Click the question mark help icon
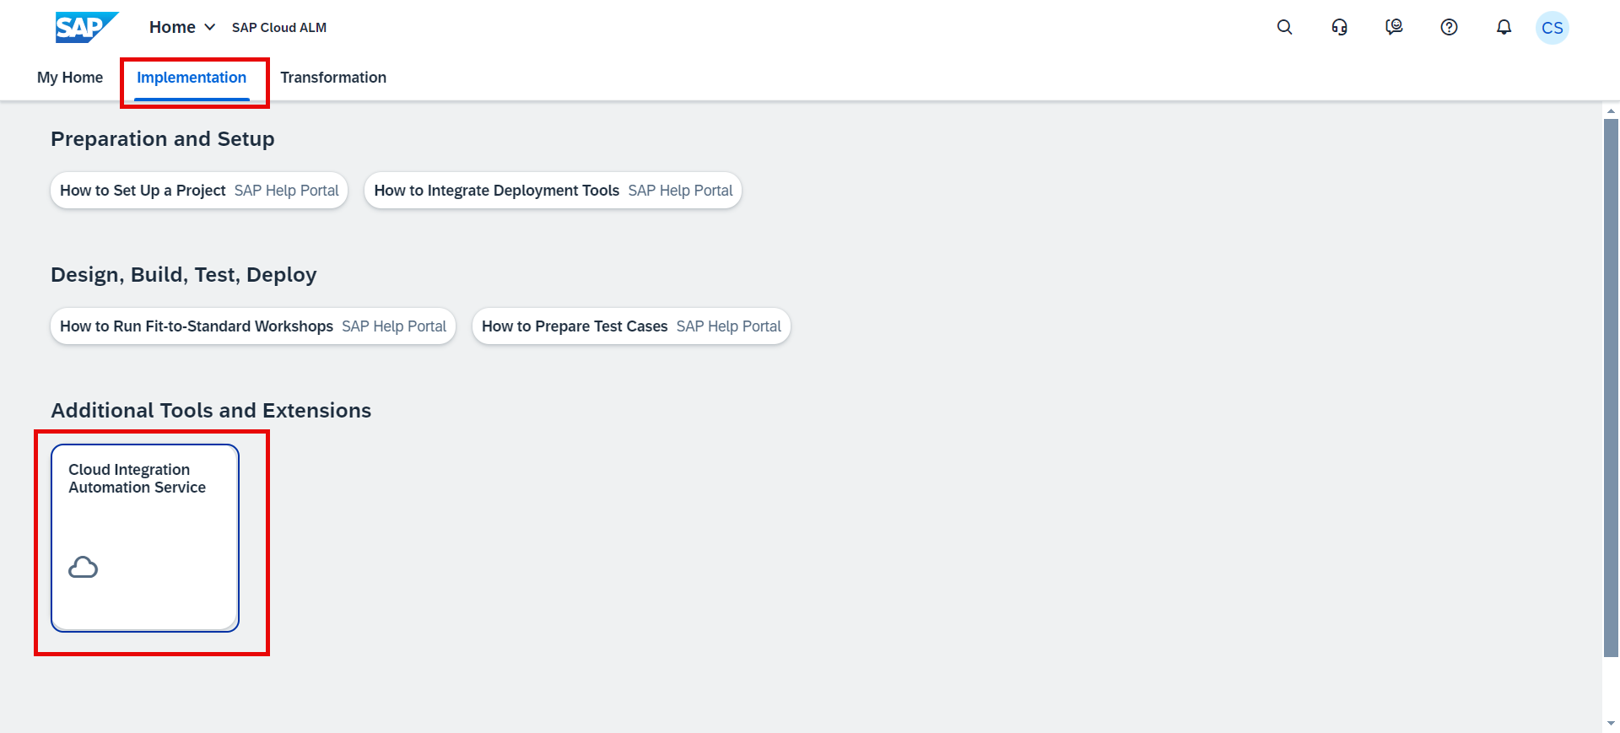 (x=1449, y=27)
